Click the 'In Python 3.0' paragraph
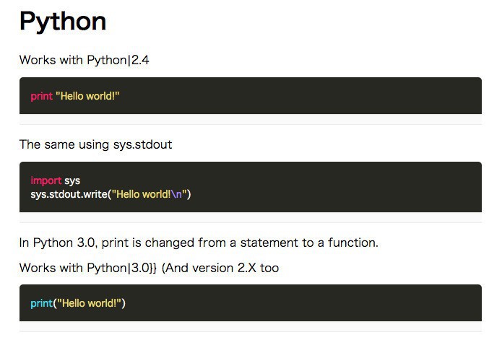The height and width of the screenshot is (340, 502). point(199,243)
